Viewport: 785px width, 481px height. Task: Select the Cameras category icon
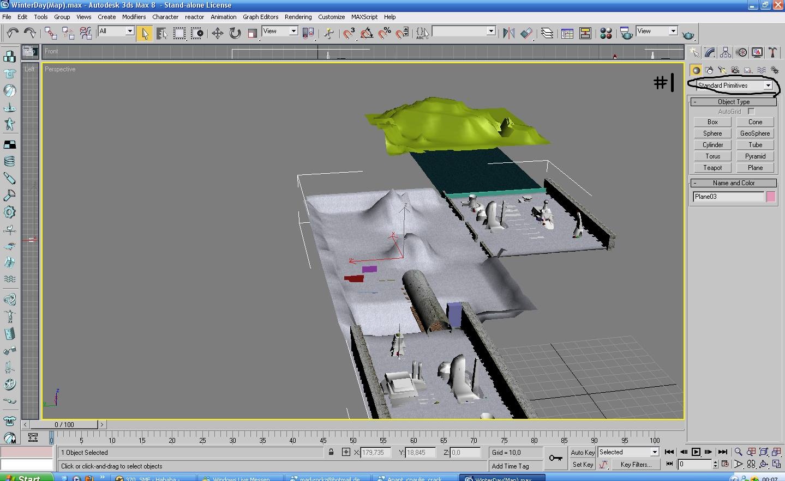point(735,70)
